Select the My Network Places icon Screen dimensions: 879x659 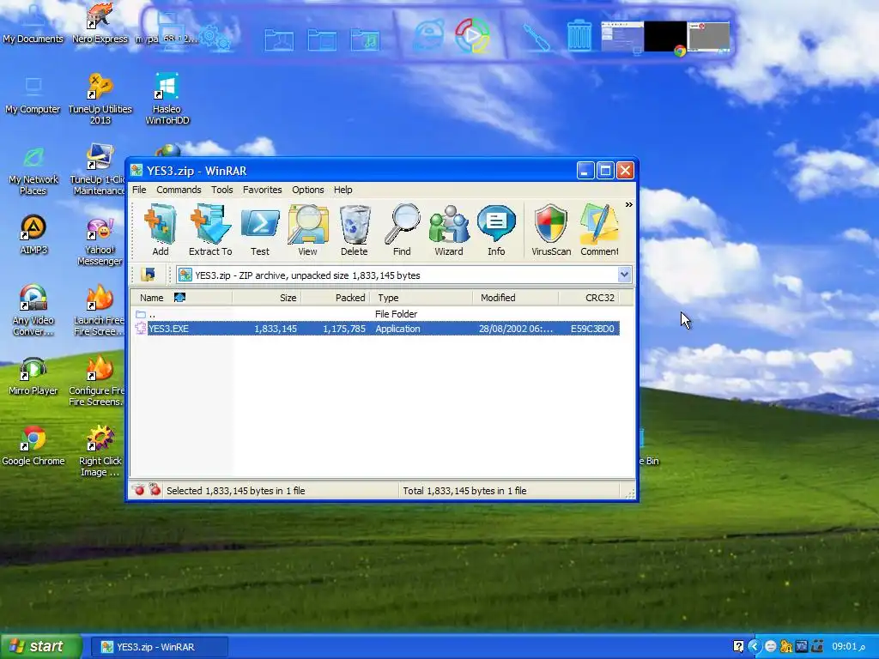33,171
